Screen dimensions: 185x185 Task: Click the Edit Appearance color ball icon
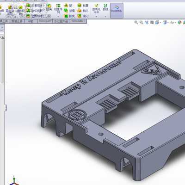(179, 23)
